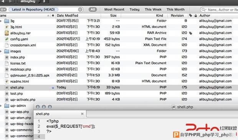Sort by Kind column
Screen dimensions: 238x140
coord(160,16)
